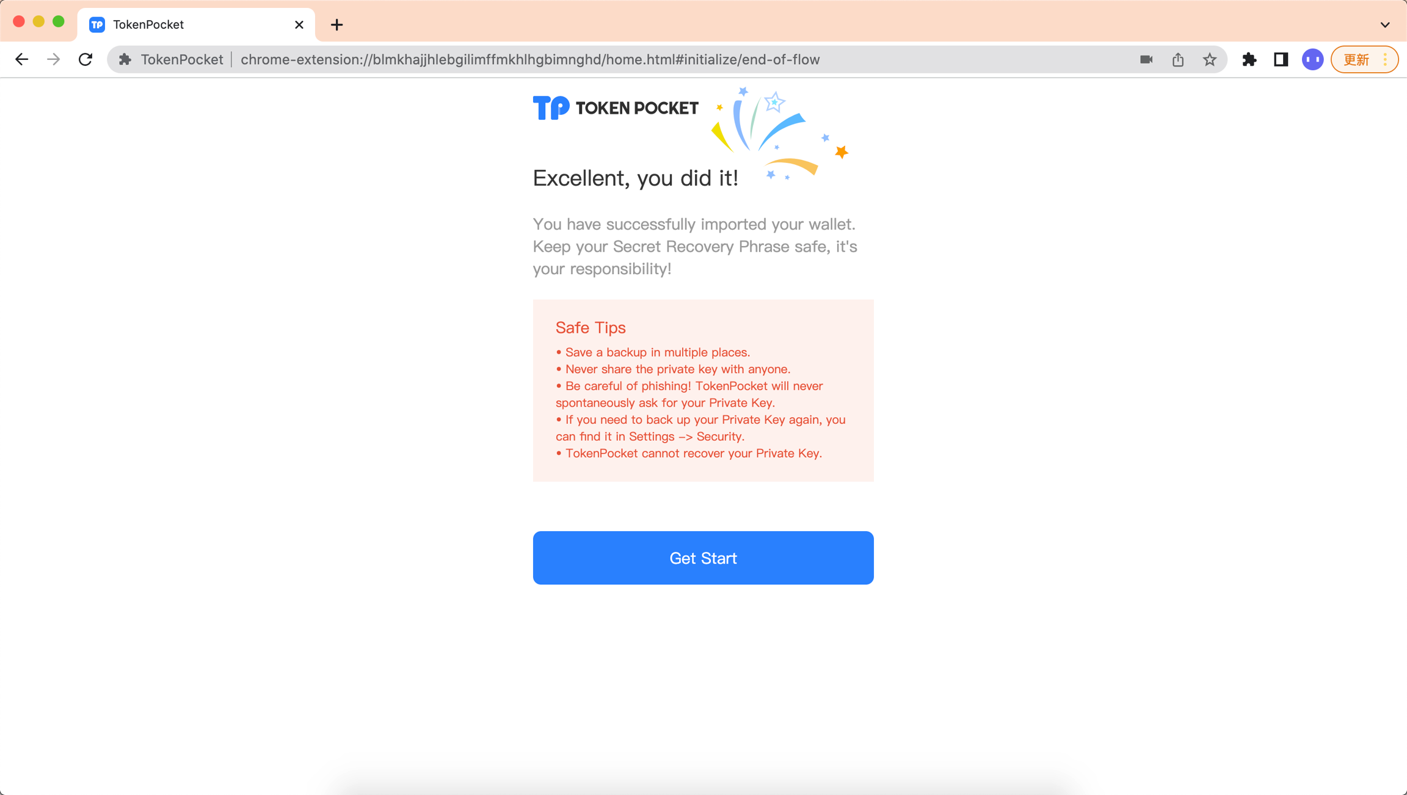Open the Extensions puzzle icon

click(1249, 59)
